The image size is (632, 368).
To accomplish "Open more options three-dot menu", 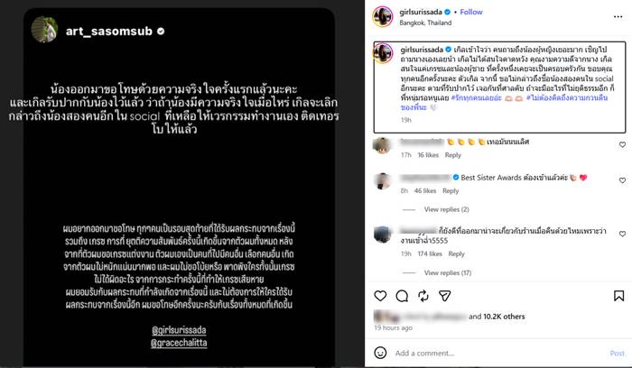I will (x=618, y=16).
